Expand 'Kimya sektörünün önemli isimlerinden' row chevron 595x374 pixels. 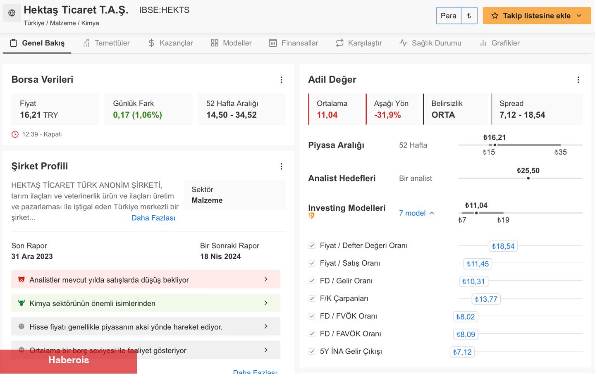266,303
